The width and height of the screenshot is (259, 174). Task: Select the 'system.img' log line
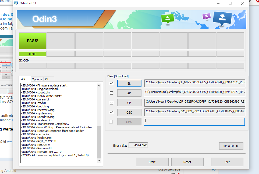coord(37,113)
